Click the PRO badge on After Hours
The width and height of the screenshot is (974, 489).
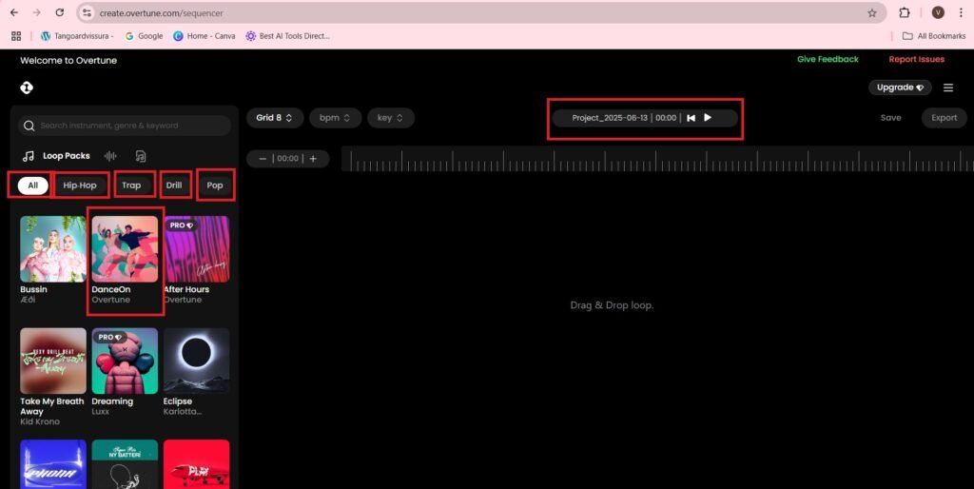click(182, 225)
